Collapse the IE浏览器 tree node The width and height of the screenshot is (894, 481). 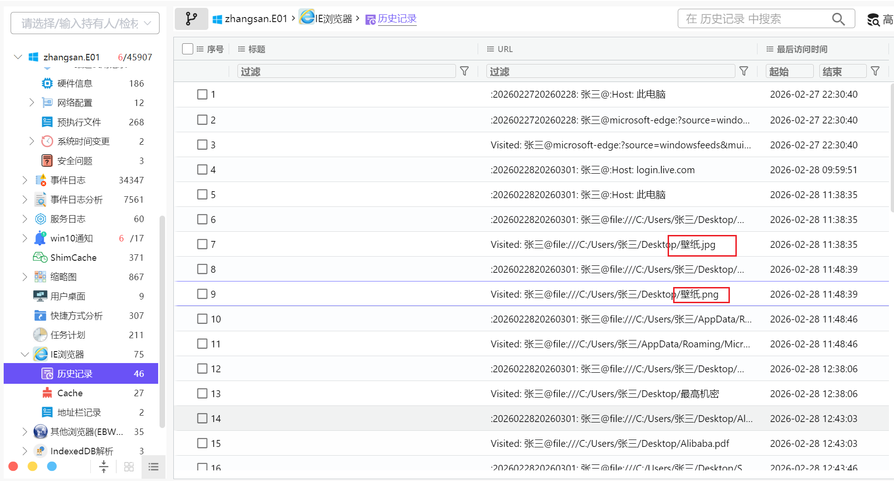24,354
